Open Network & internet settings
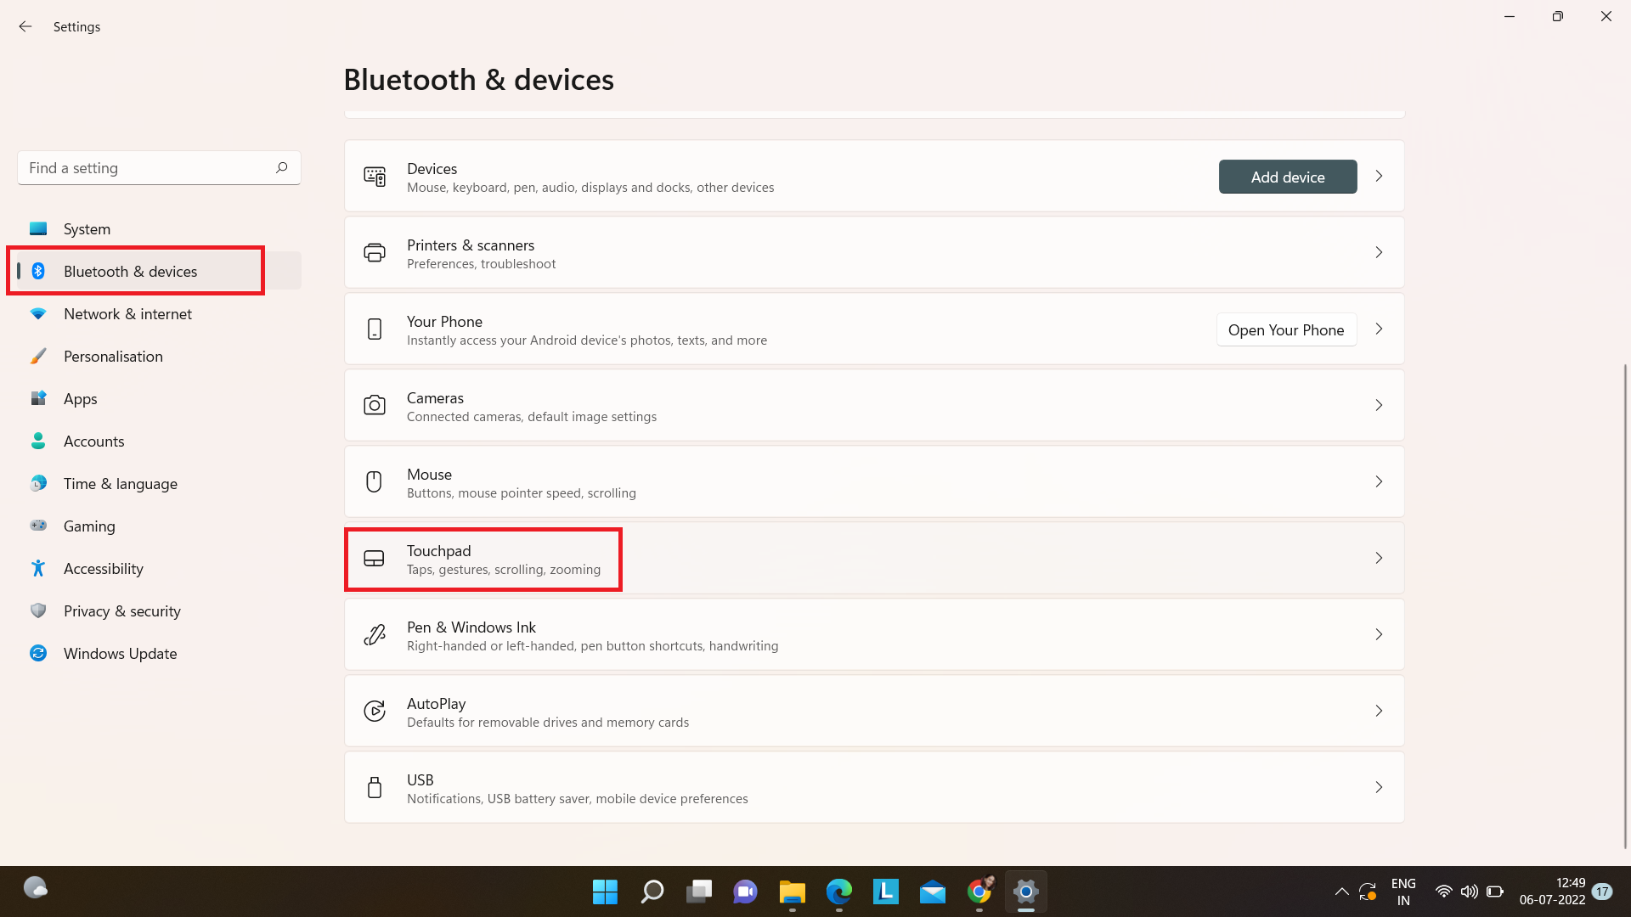Image resolution: width=1631 pixels, height=917 pixels. point(127,314)
